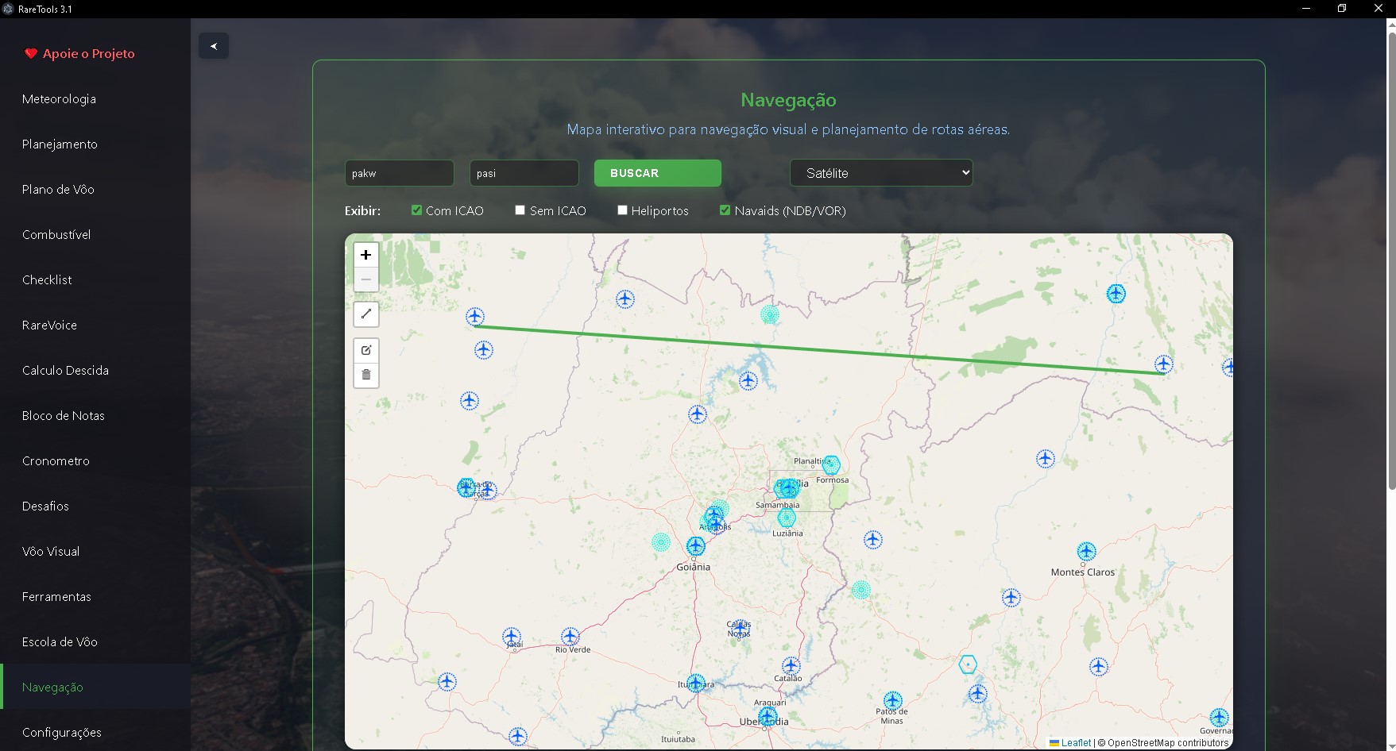
Task: Uncheck the Navaids (NDB/VOR) option
Action: point(724,210)
